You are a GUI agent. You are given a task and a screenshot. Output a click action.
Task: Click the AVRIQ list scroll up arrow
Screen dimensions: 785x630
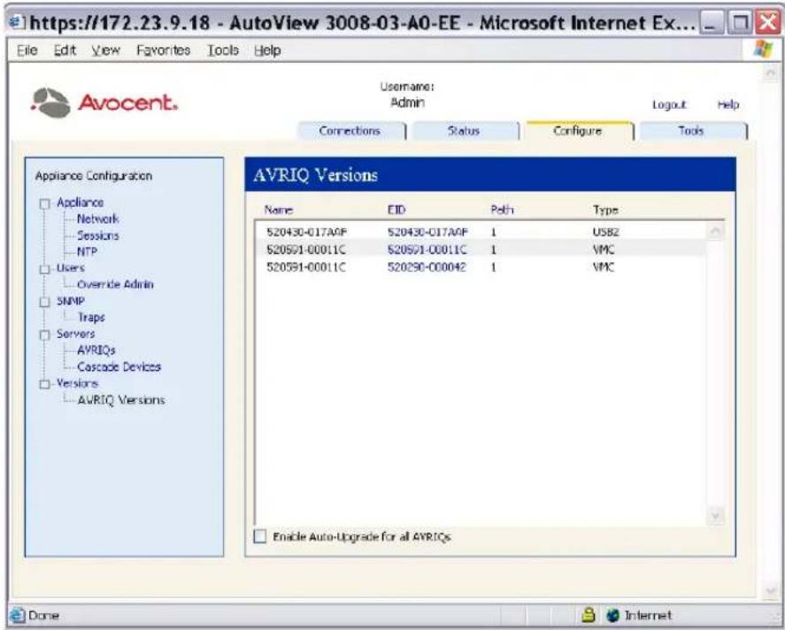pyautogui.click(x=716, y=231)
